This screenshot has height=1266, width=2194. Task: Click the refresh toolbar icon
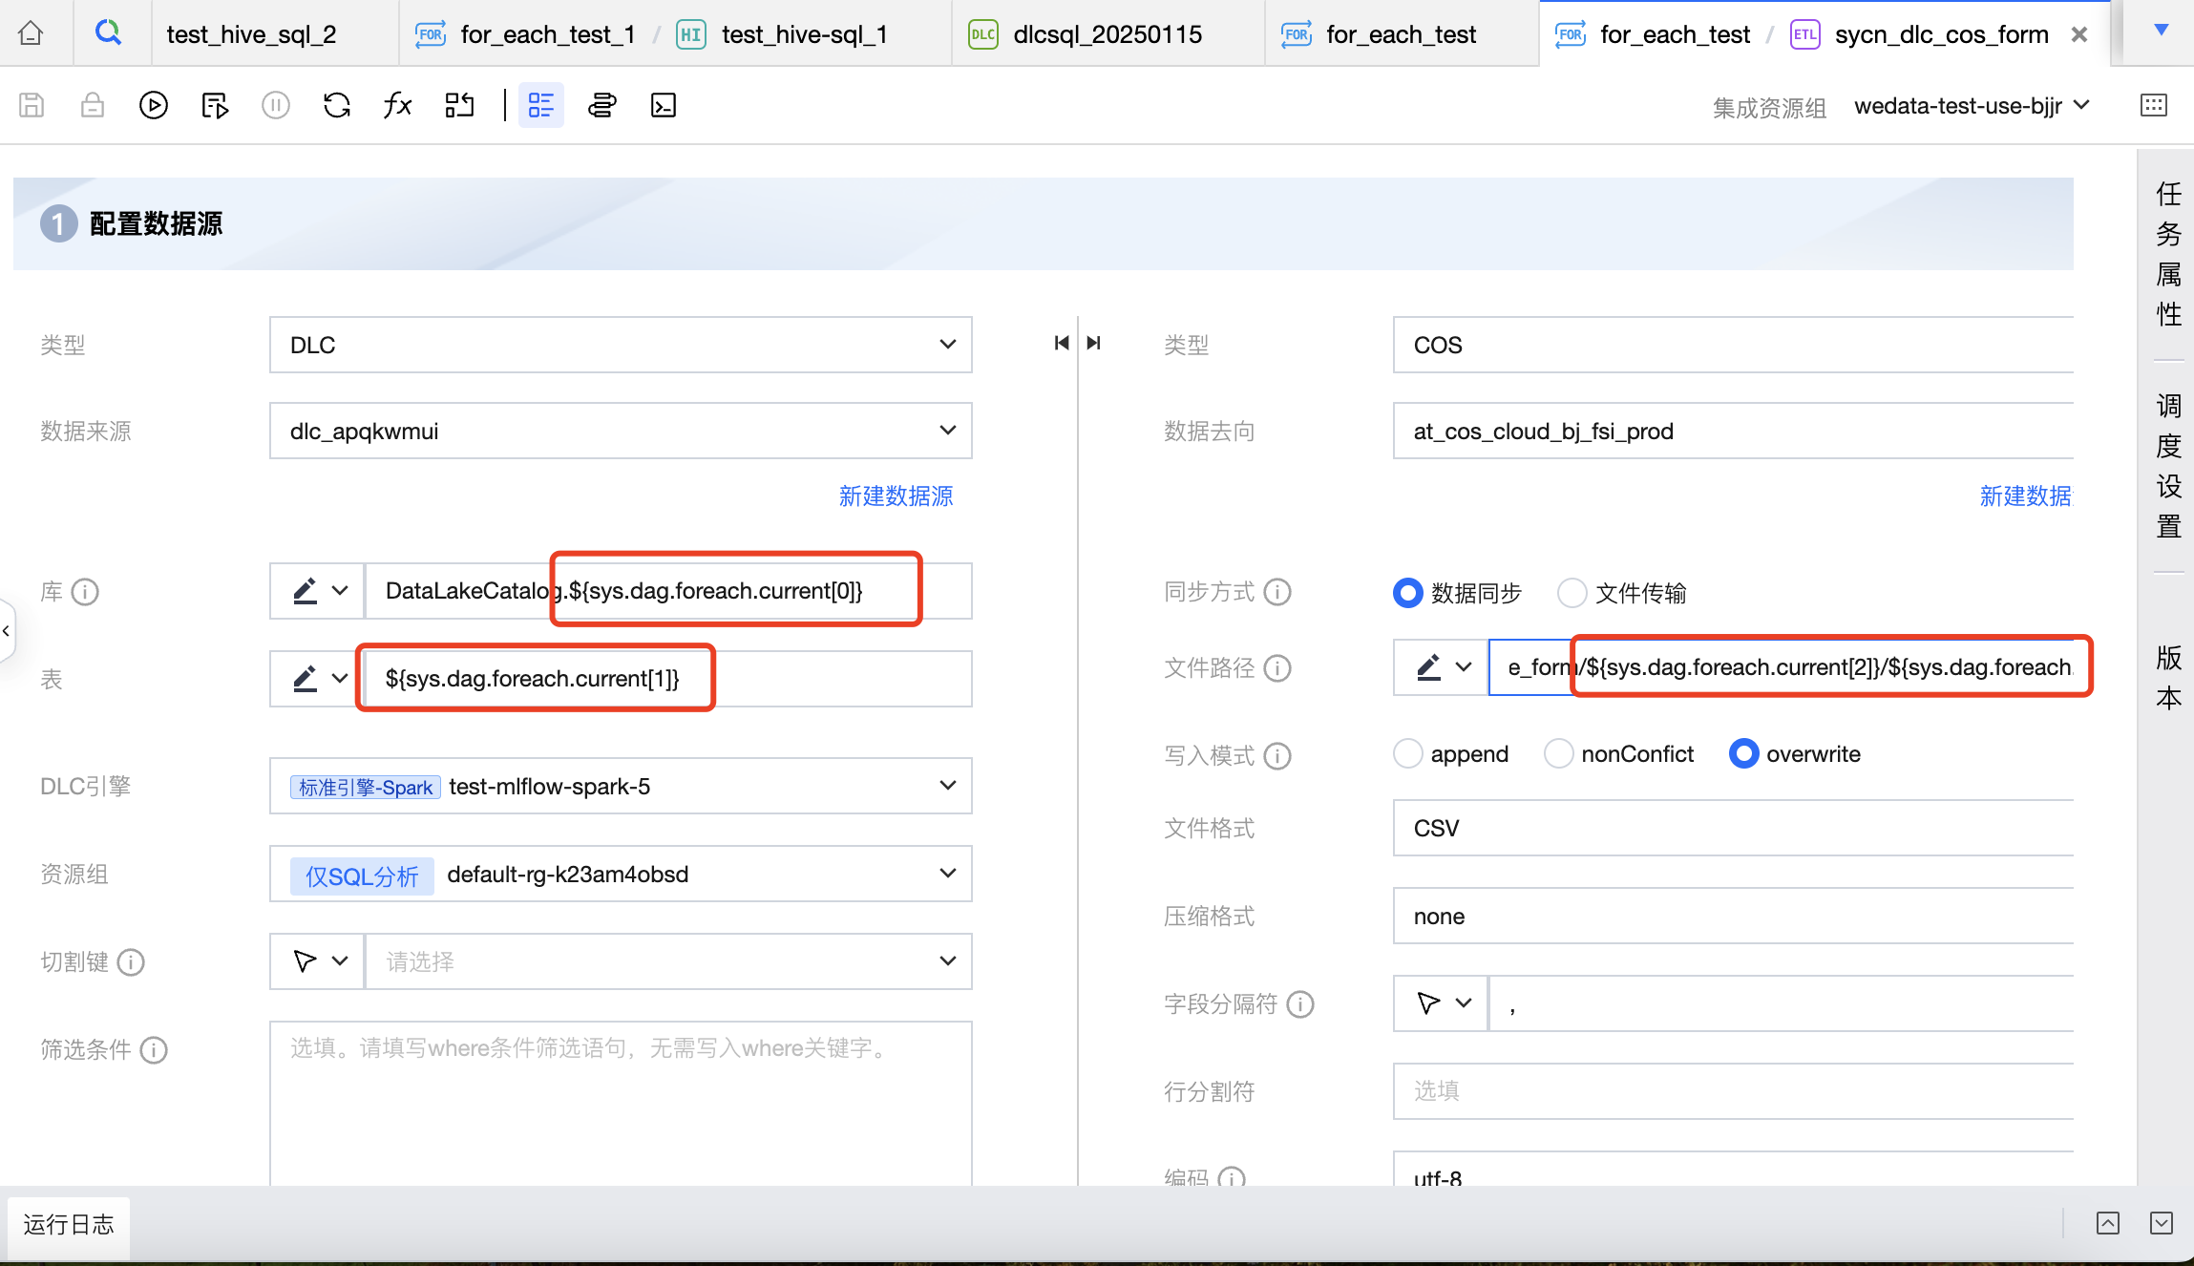pos(336,105)
